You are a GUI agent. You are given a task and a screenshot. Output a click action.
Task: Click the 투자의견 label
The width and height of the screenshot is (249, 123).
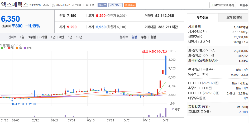tap(194, 69)
